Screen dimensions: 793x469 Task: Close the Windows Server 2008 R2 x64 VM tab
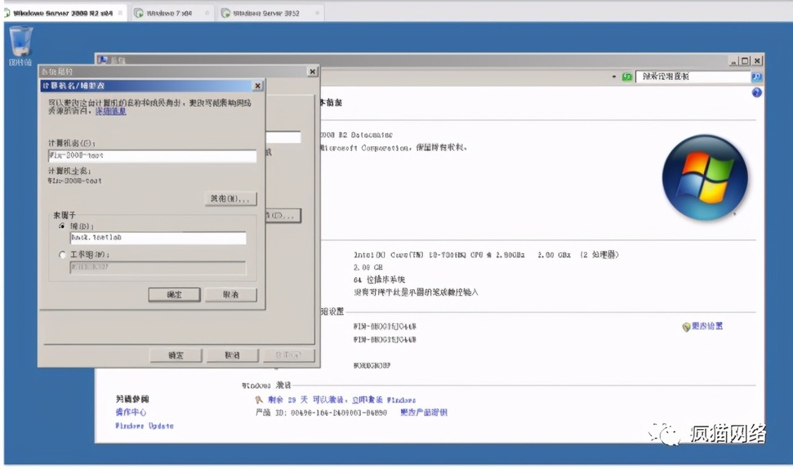[120, 13]
